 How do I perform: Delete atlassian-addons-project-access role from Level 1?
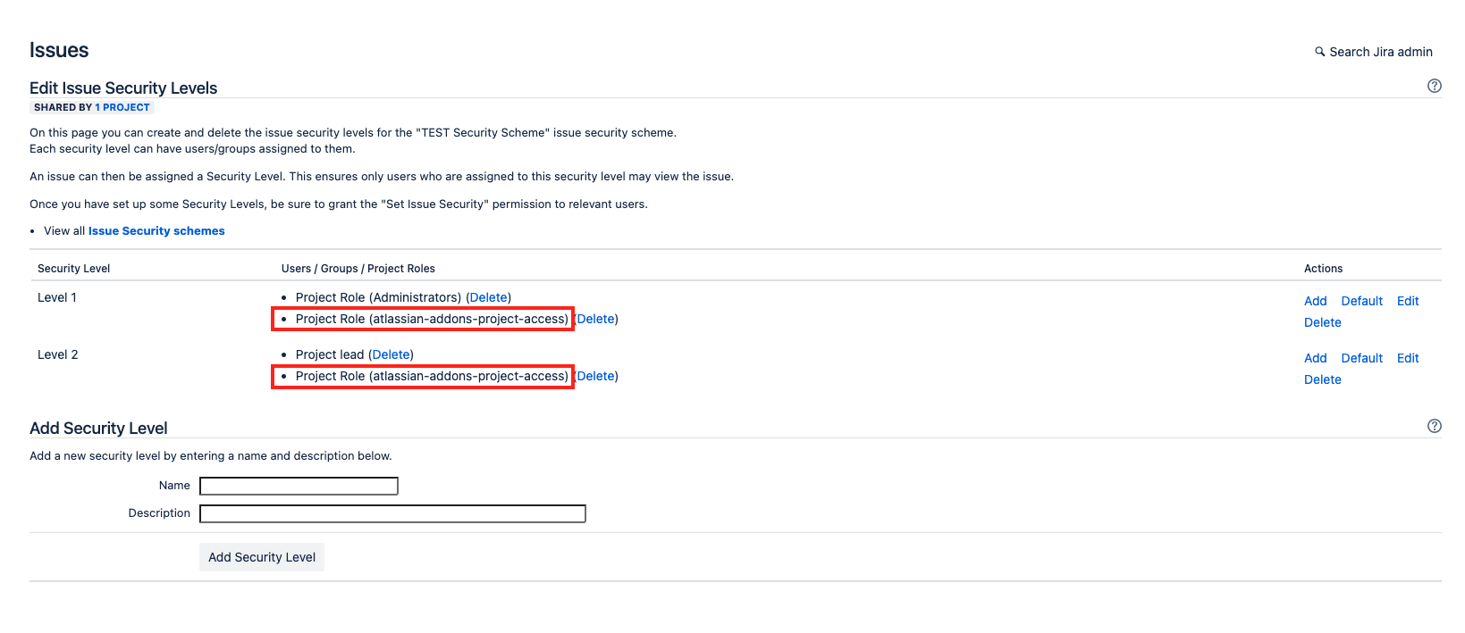tap(596, 319)
